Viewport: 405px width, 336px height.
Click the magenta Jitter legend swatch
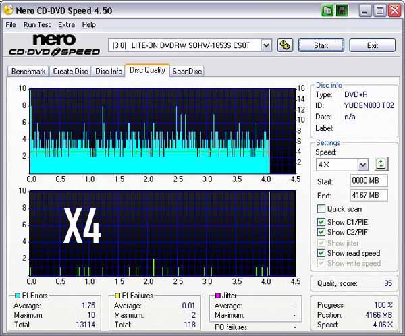[218, 296]
